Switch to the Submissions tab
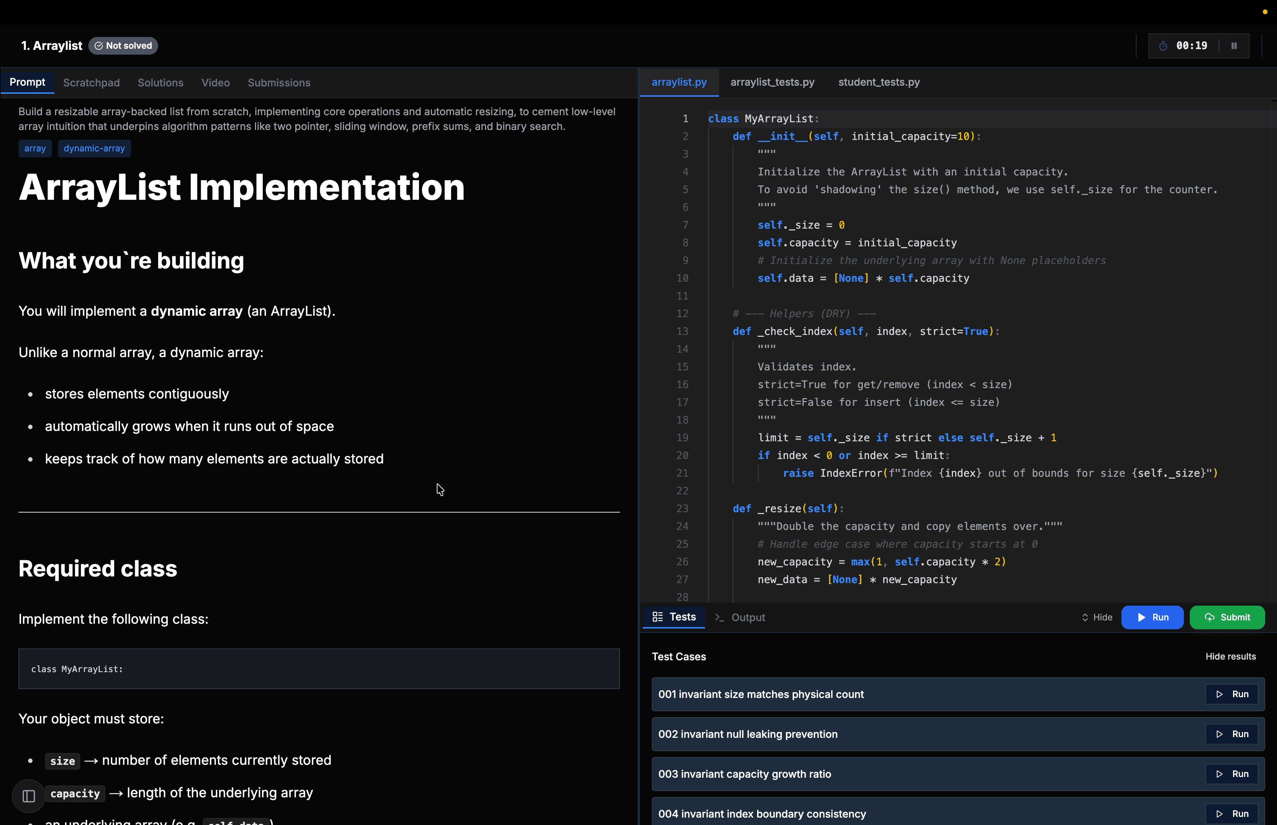 click(x=279, y=82)
